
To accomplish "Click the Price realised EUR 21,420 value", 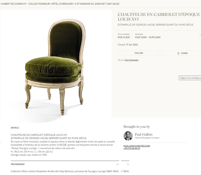I will pos(124,37).
